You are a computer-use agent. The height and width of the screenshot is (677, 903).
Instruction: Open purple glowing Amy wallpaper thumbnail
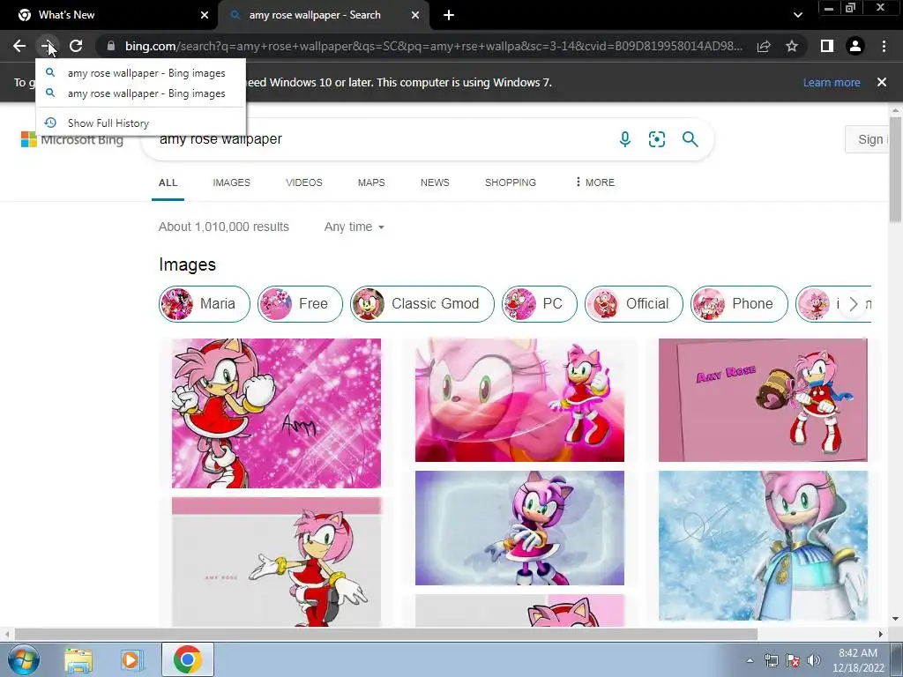(519, 528)
